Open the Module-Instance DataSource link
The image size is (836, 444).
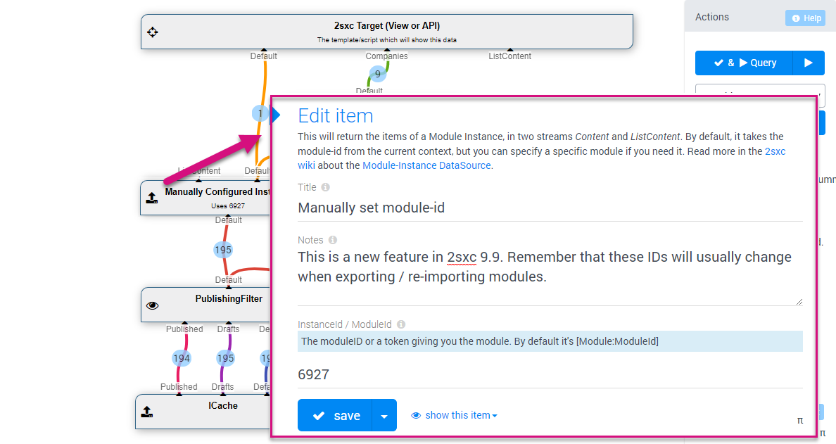pyautogui.click(x=426, y=165)
